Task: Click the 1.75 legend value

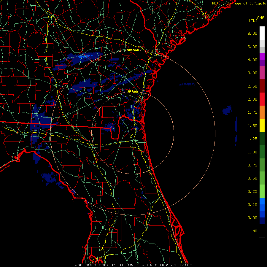Action: (252, 112)
